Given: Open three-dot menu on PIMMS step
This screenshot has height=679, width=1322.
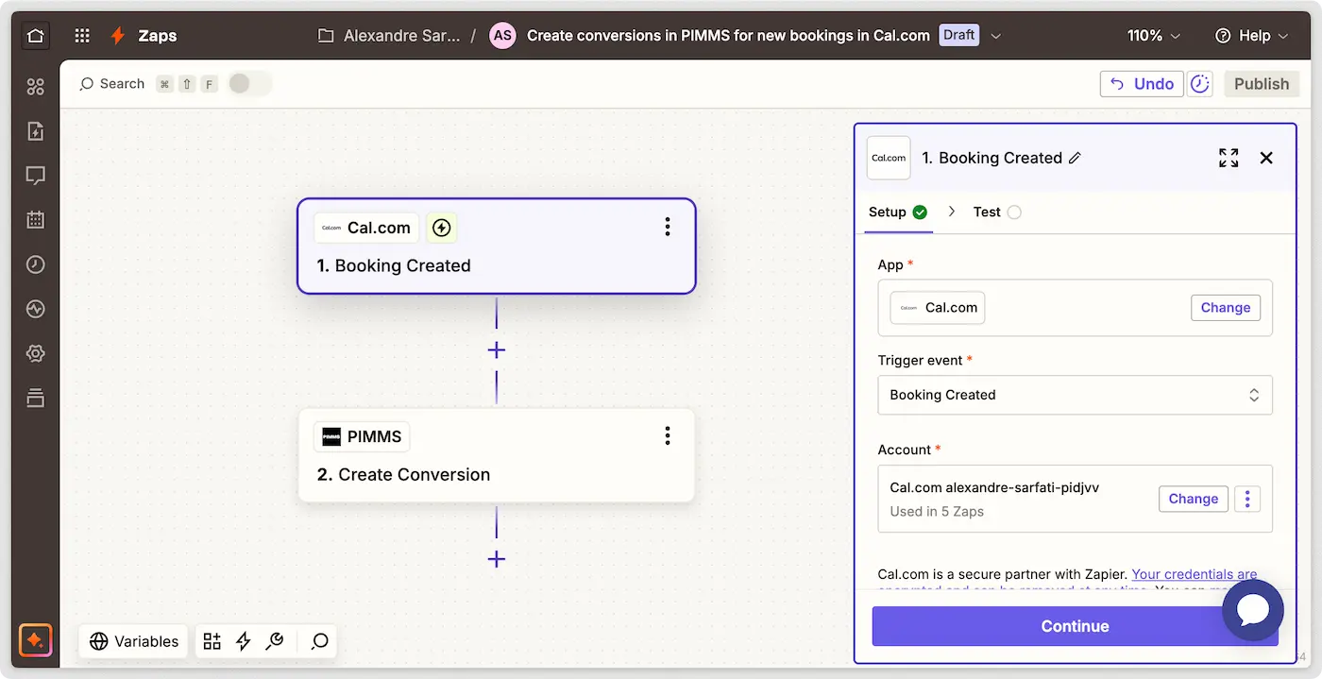Looking at the screenshot, I should (667, 435).
